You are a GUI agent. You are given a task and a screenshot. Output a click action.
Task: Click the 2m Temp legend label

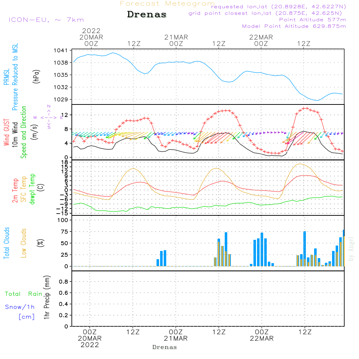pos(15,191)
